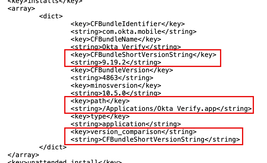Click the CFBundleName key line
Viewport: 267px width, 163px height.
coord(116,39)
